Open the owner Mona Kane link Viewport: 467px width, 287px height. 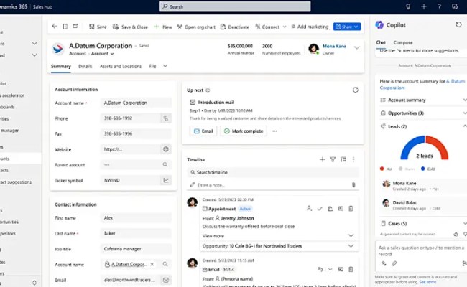pos(334,46)
